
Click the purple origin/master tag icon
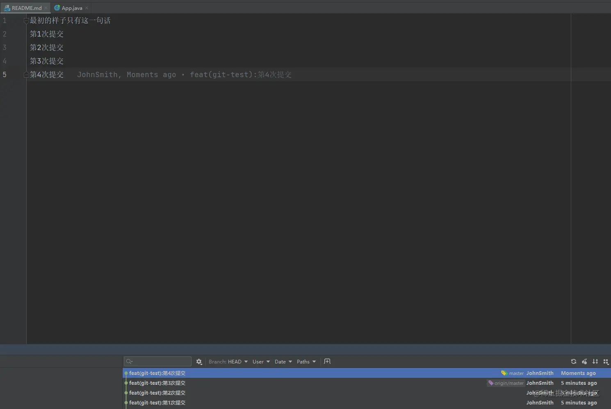[x=491, y=383]
